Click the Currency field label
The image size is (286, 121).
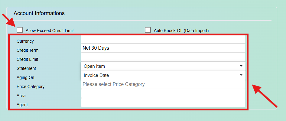point(25,41)
